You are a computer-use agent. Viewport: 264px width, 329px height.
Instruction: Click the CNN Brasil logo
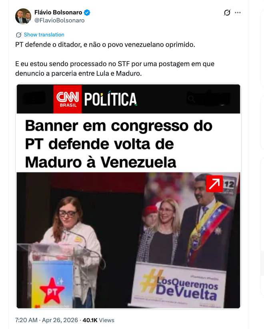coord(68,99)
